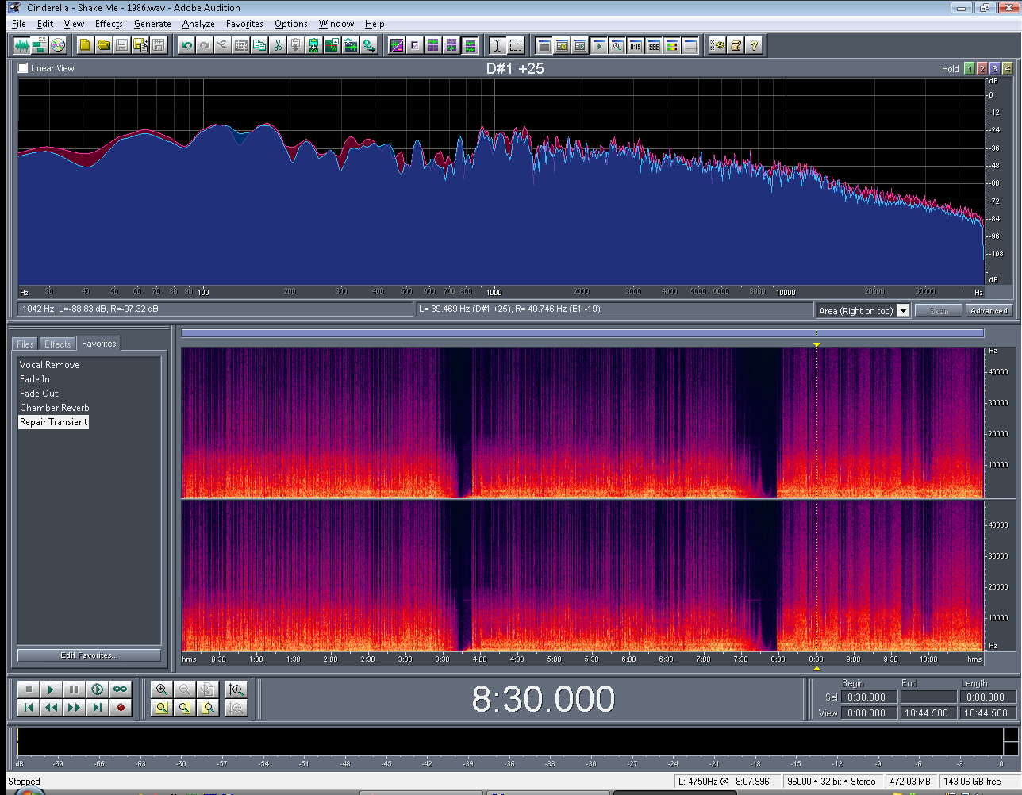Toggle Hold button 3

pos(994,68)
